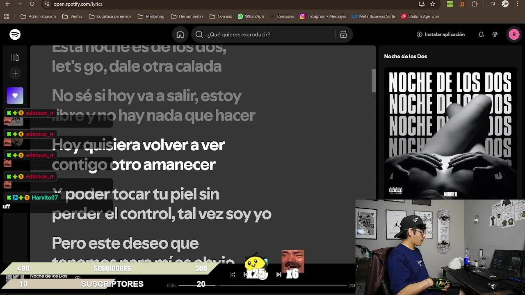Open the Marketing bookmark folder

[x=151, y=16]
